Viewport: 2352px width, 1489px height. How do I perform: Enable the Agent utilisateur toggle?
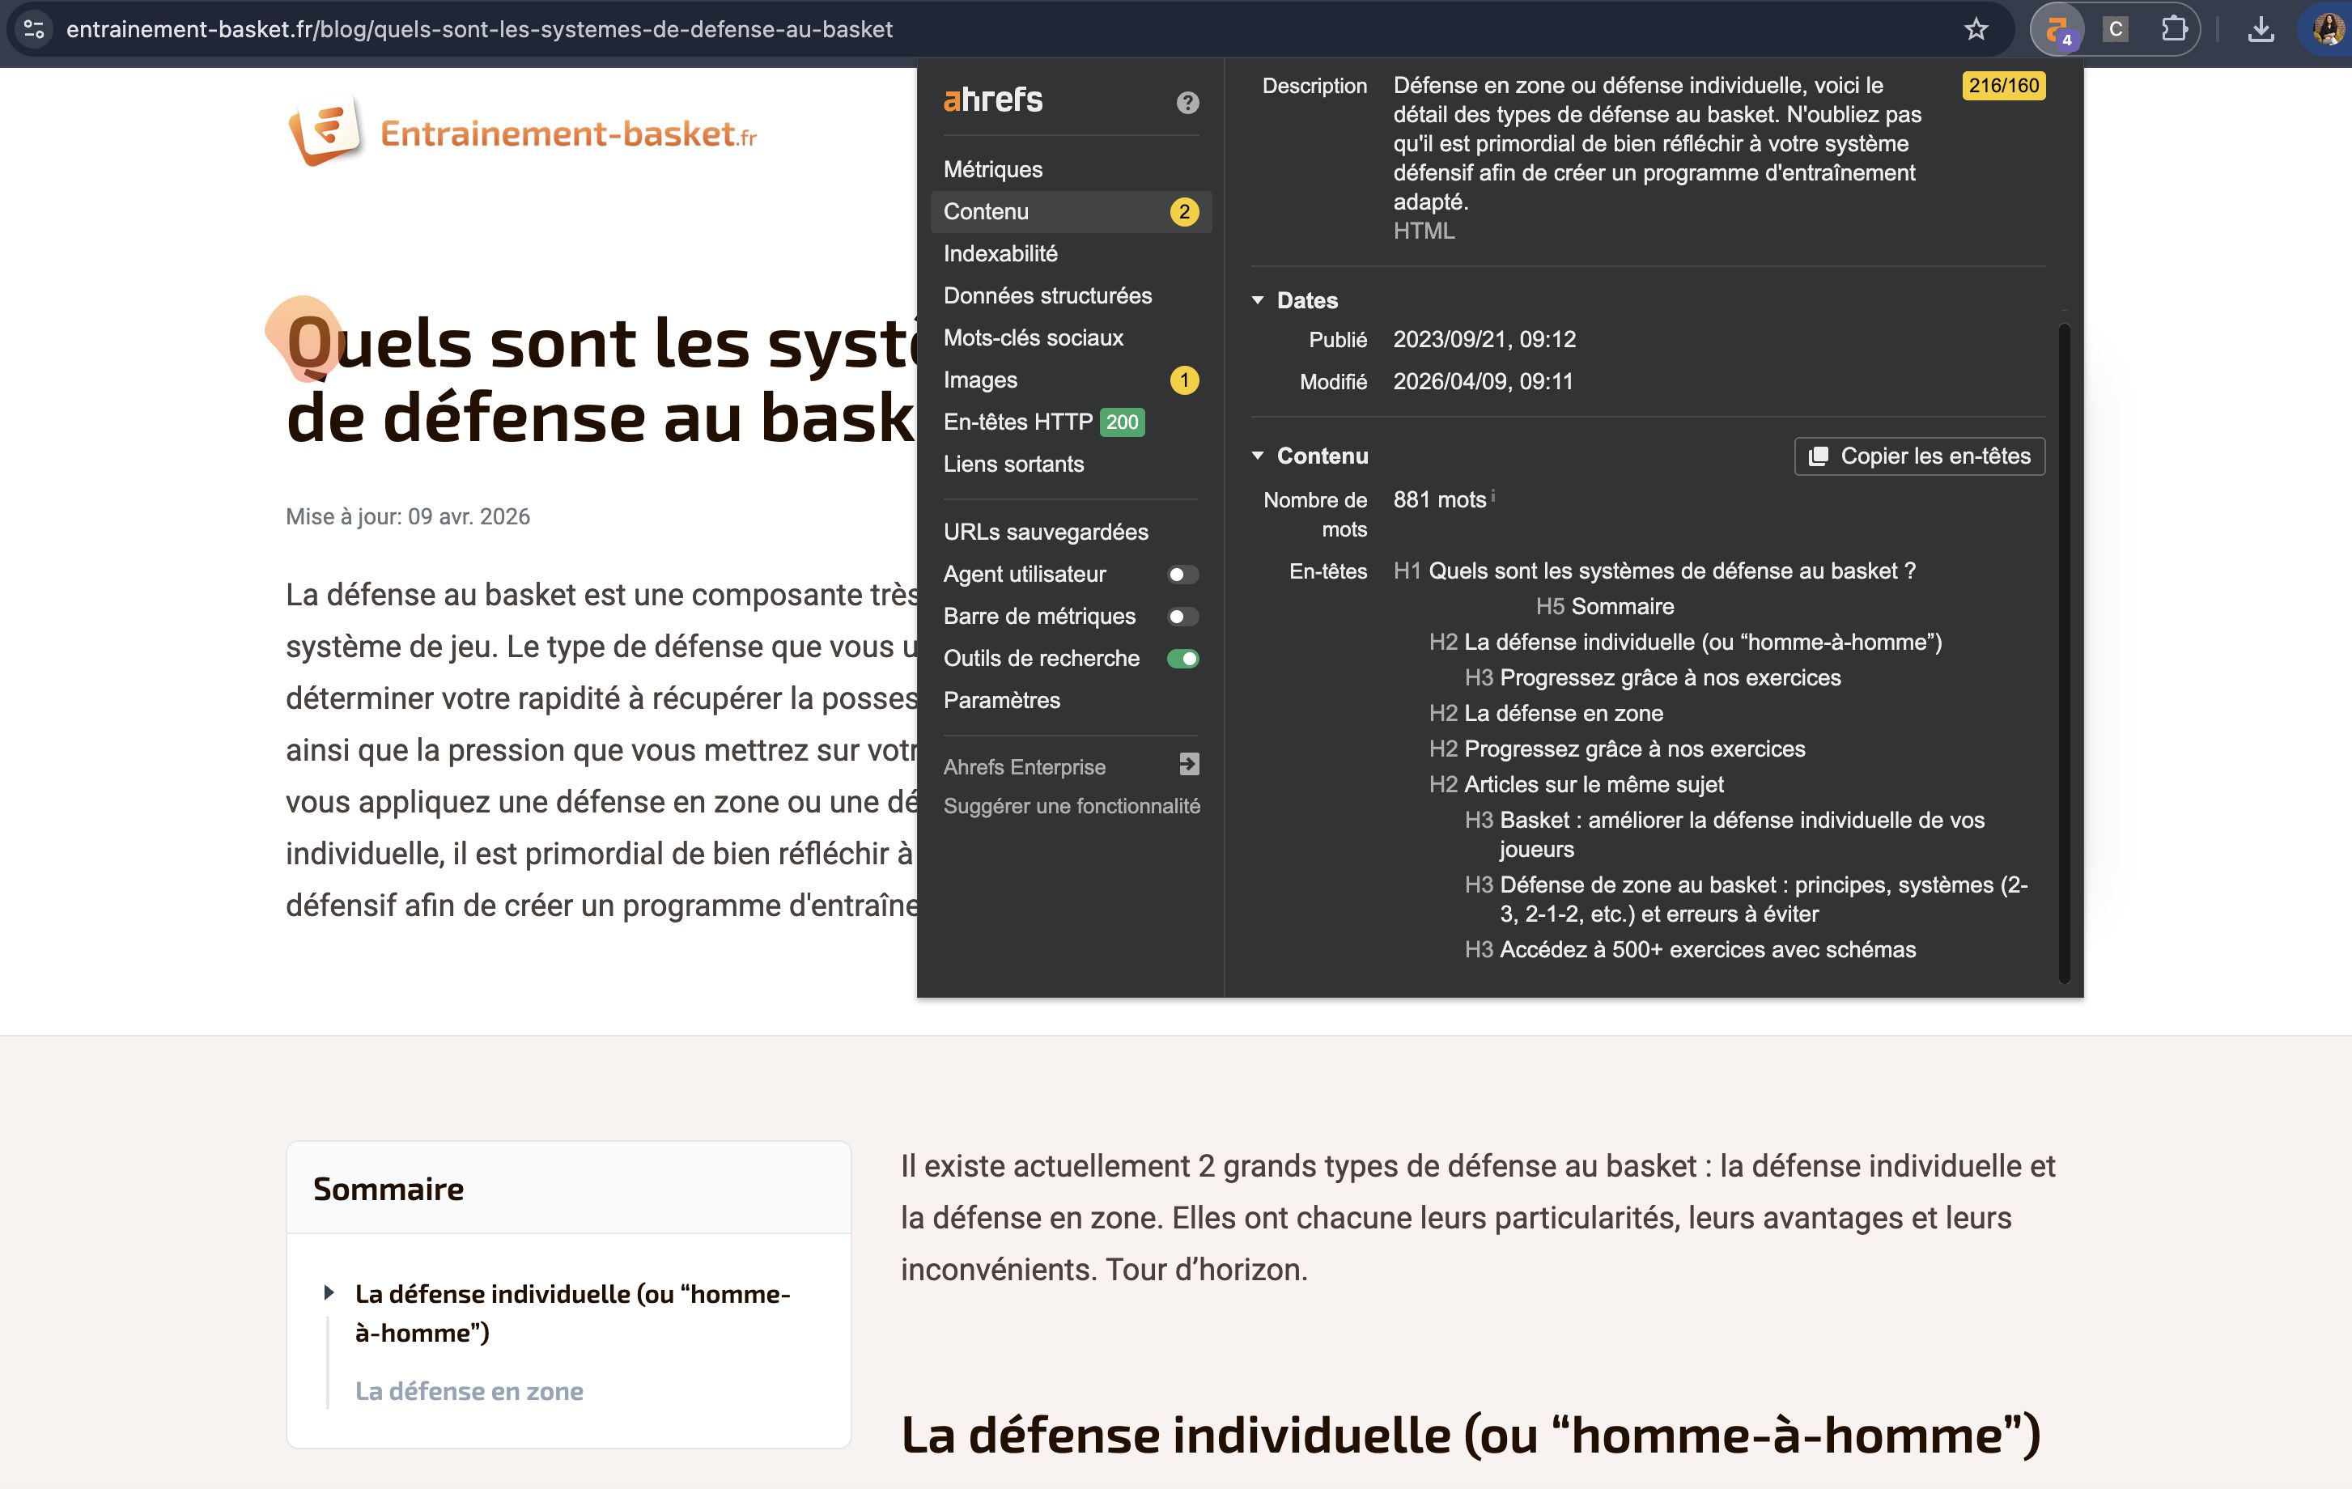click(x=1182, y=574)
